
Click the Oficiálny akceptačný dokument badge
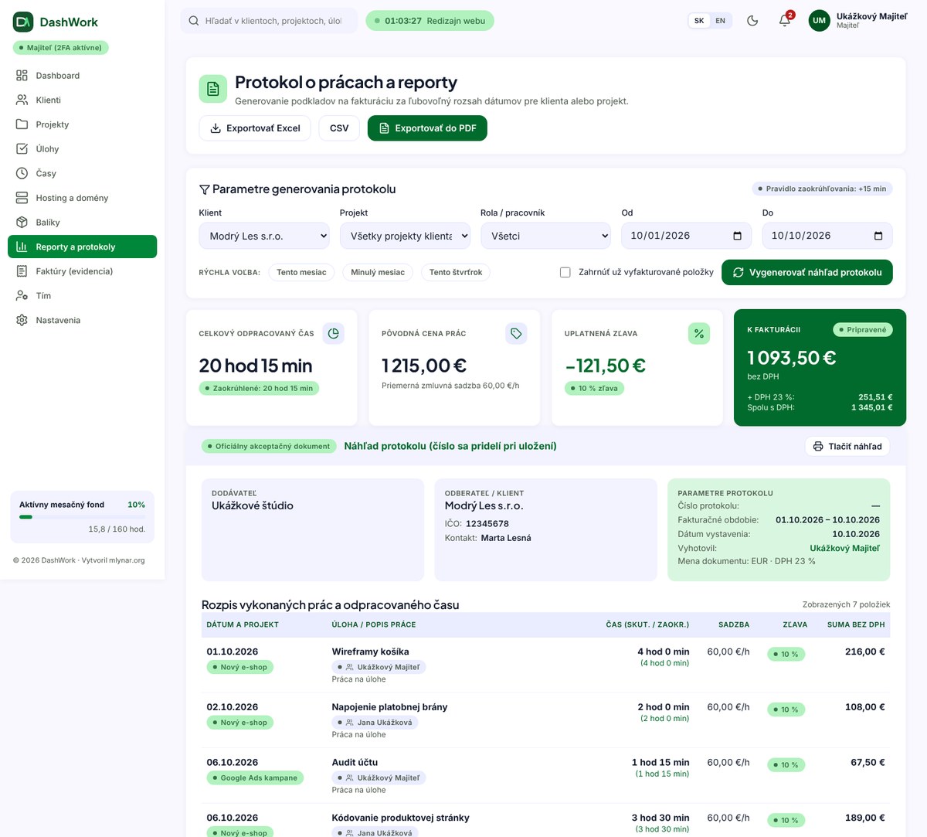tap(269, 446)
